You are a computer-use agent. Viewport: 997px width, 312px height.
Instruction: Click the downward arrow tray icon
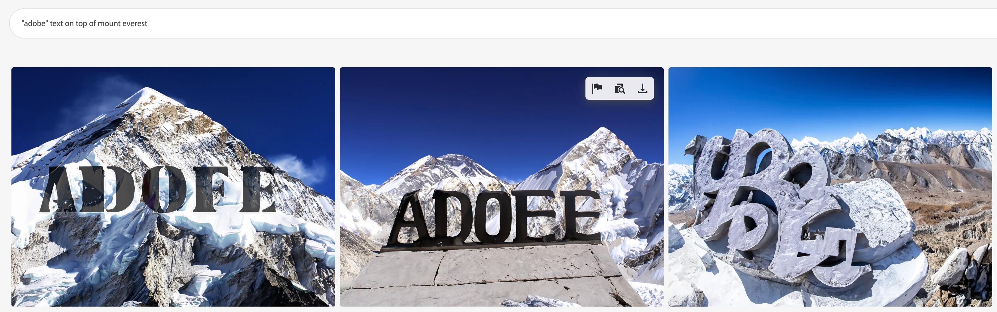tap(643, 89)
